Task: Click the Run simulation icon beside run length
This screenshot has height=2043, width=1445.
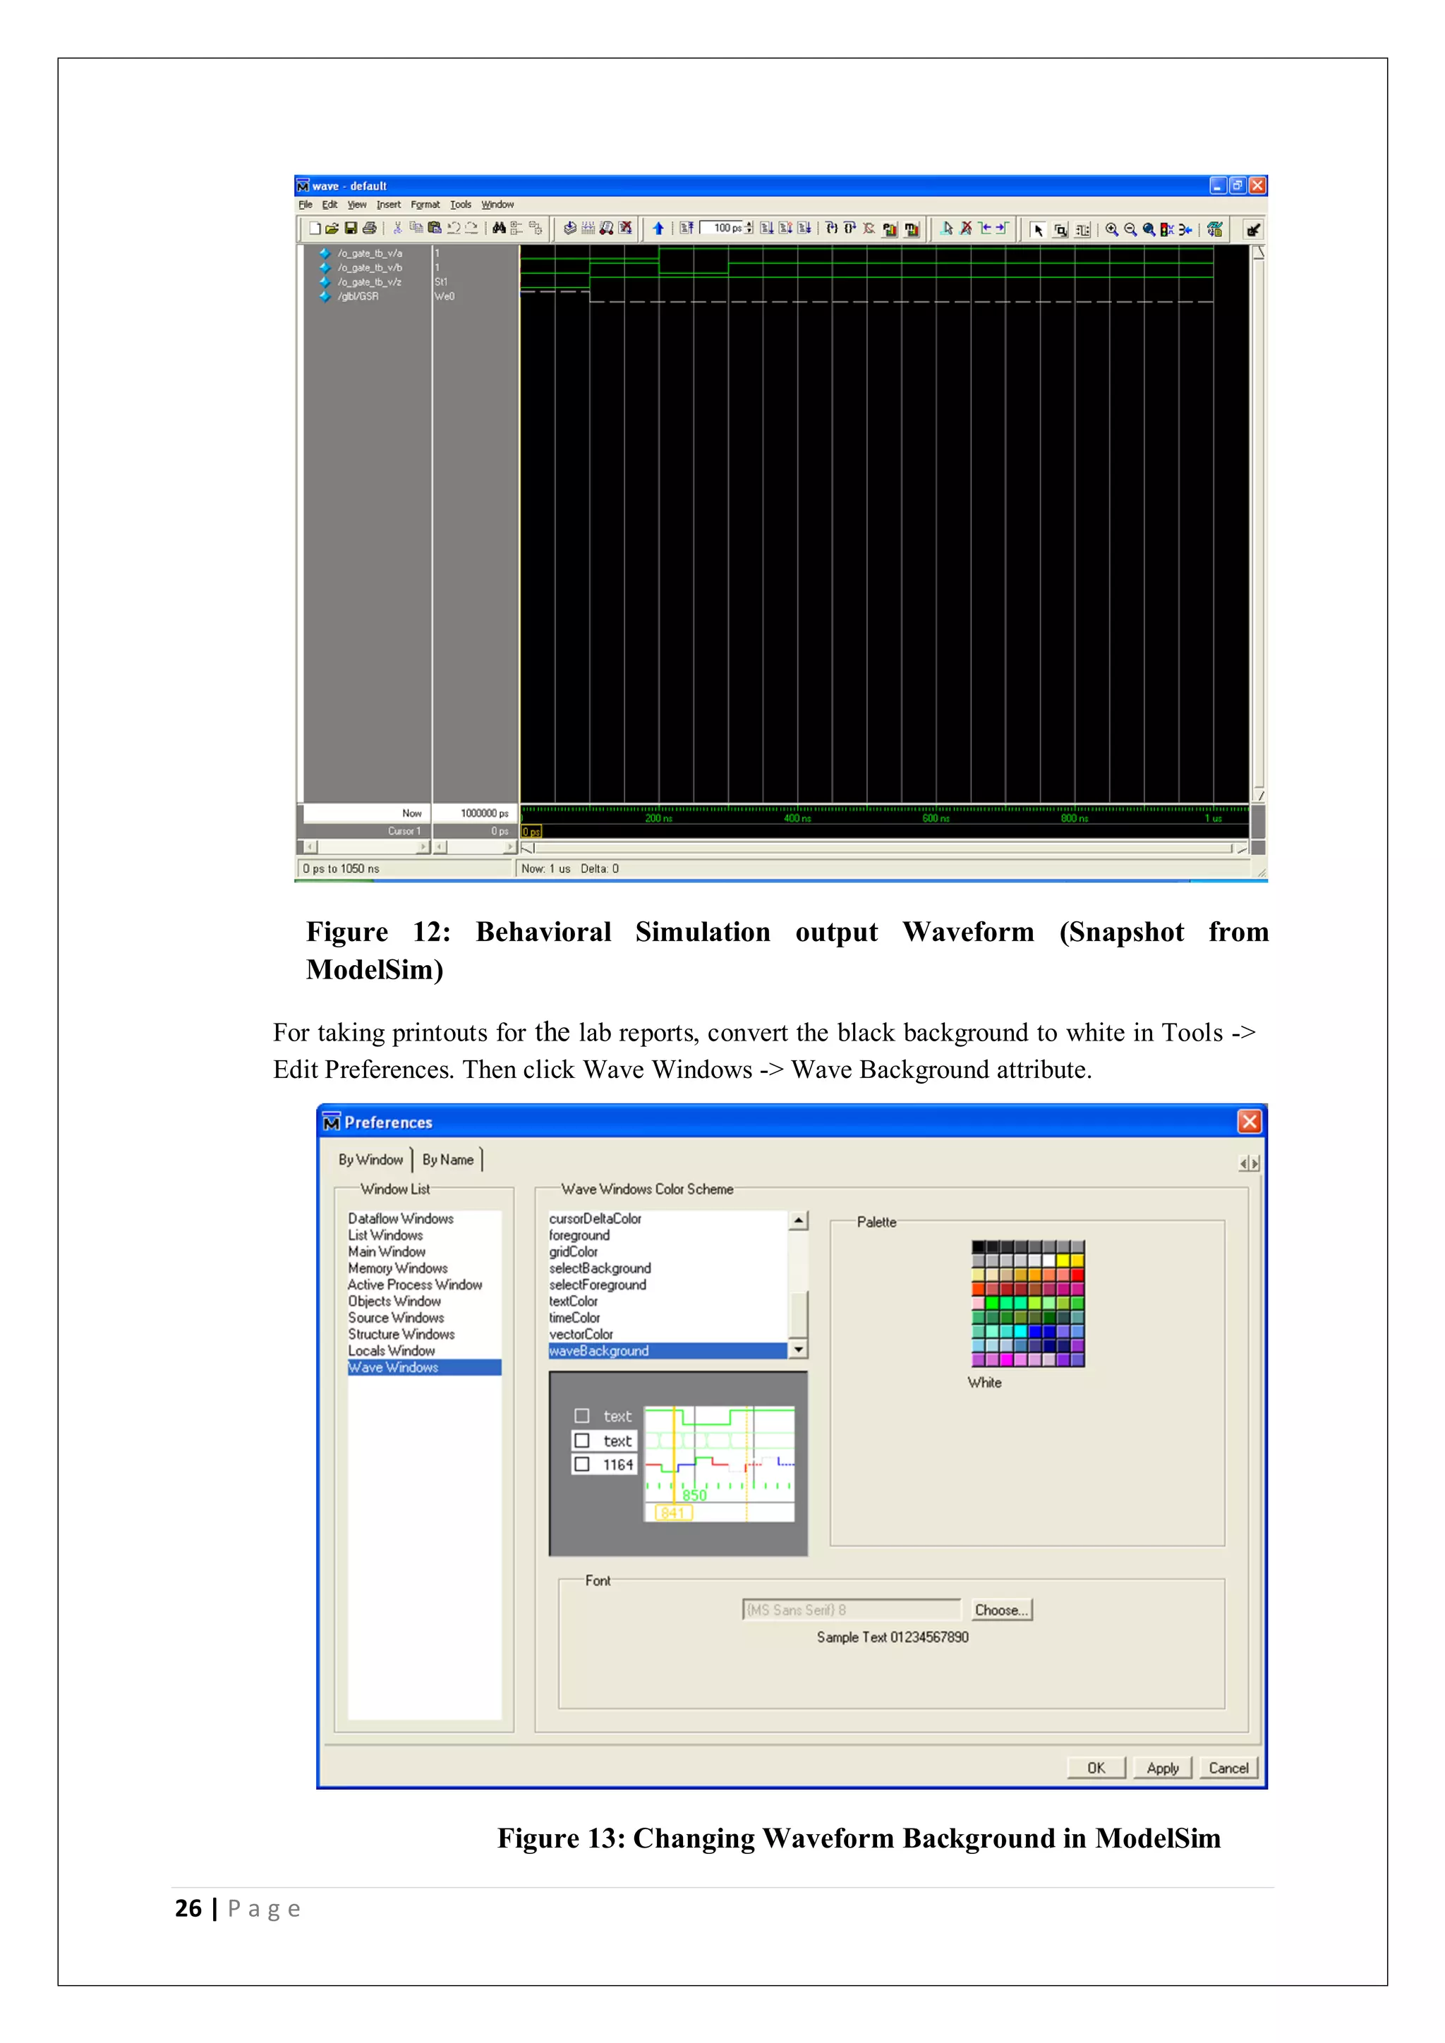Action: 766,229
